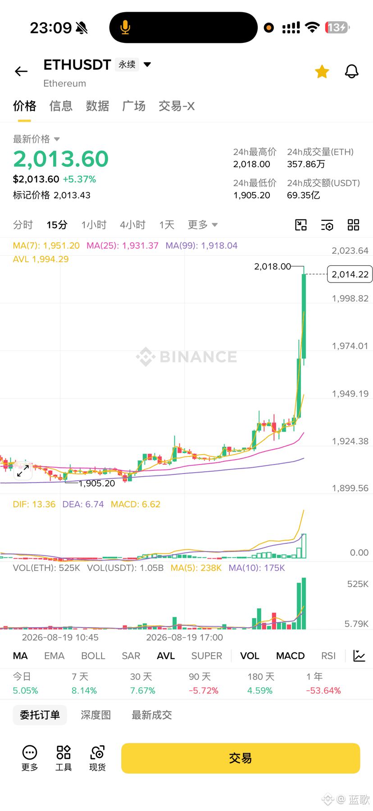Open price alerts bell icon
Image resolution: width=373 pixels, height=811 pixels.
coord(352,71)
